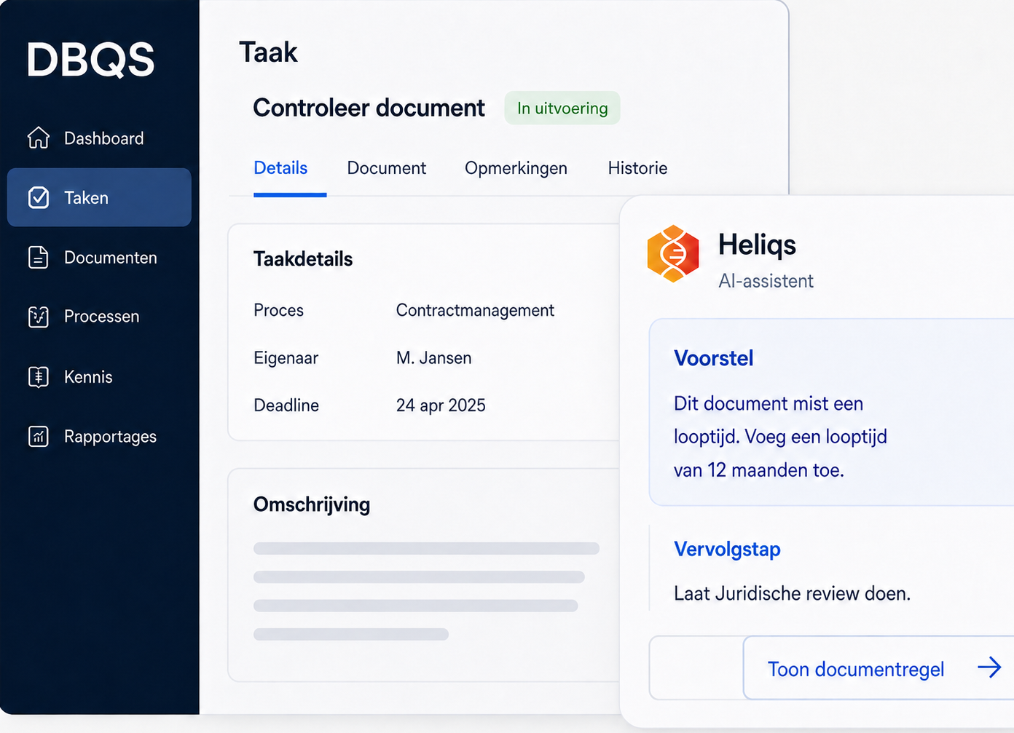Click the Omschrijving heading

(312, 504)
